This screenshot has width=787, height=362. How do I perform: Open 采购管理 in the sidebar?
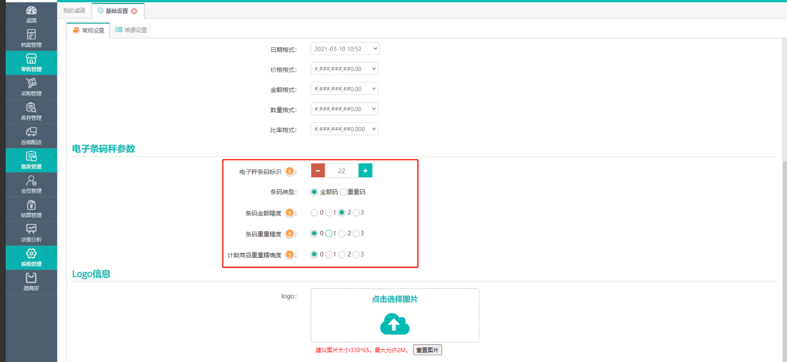coord(31,87)
